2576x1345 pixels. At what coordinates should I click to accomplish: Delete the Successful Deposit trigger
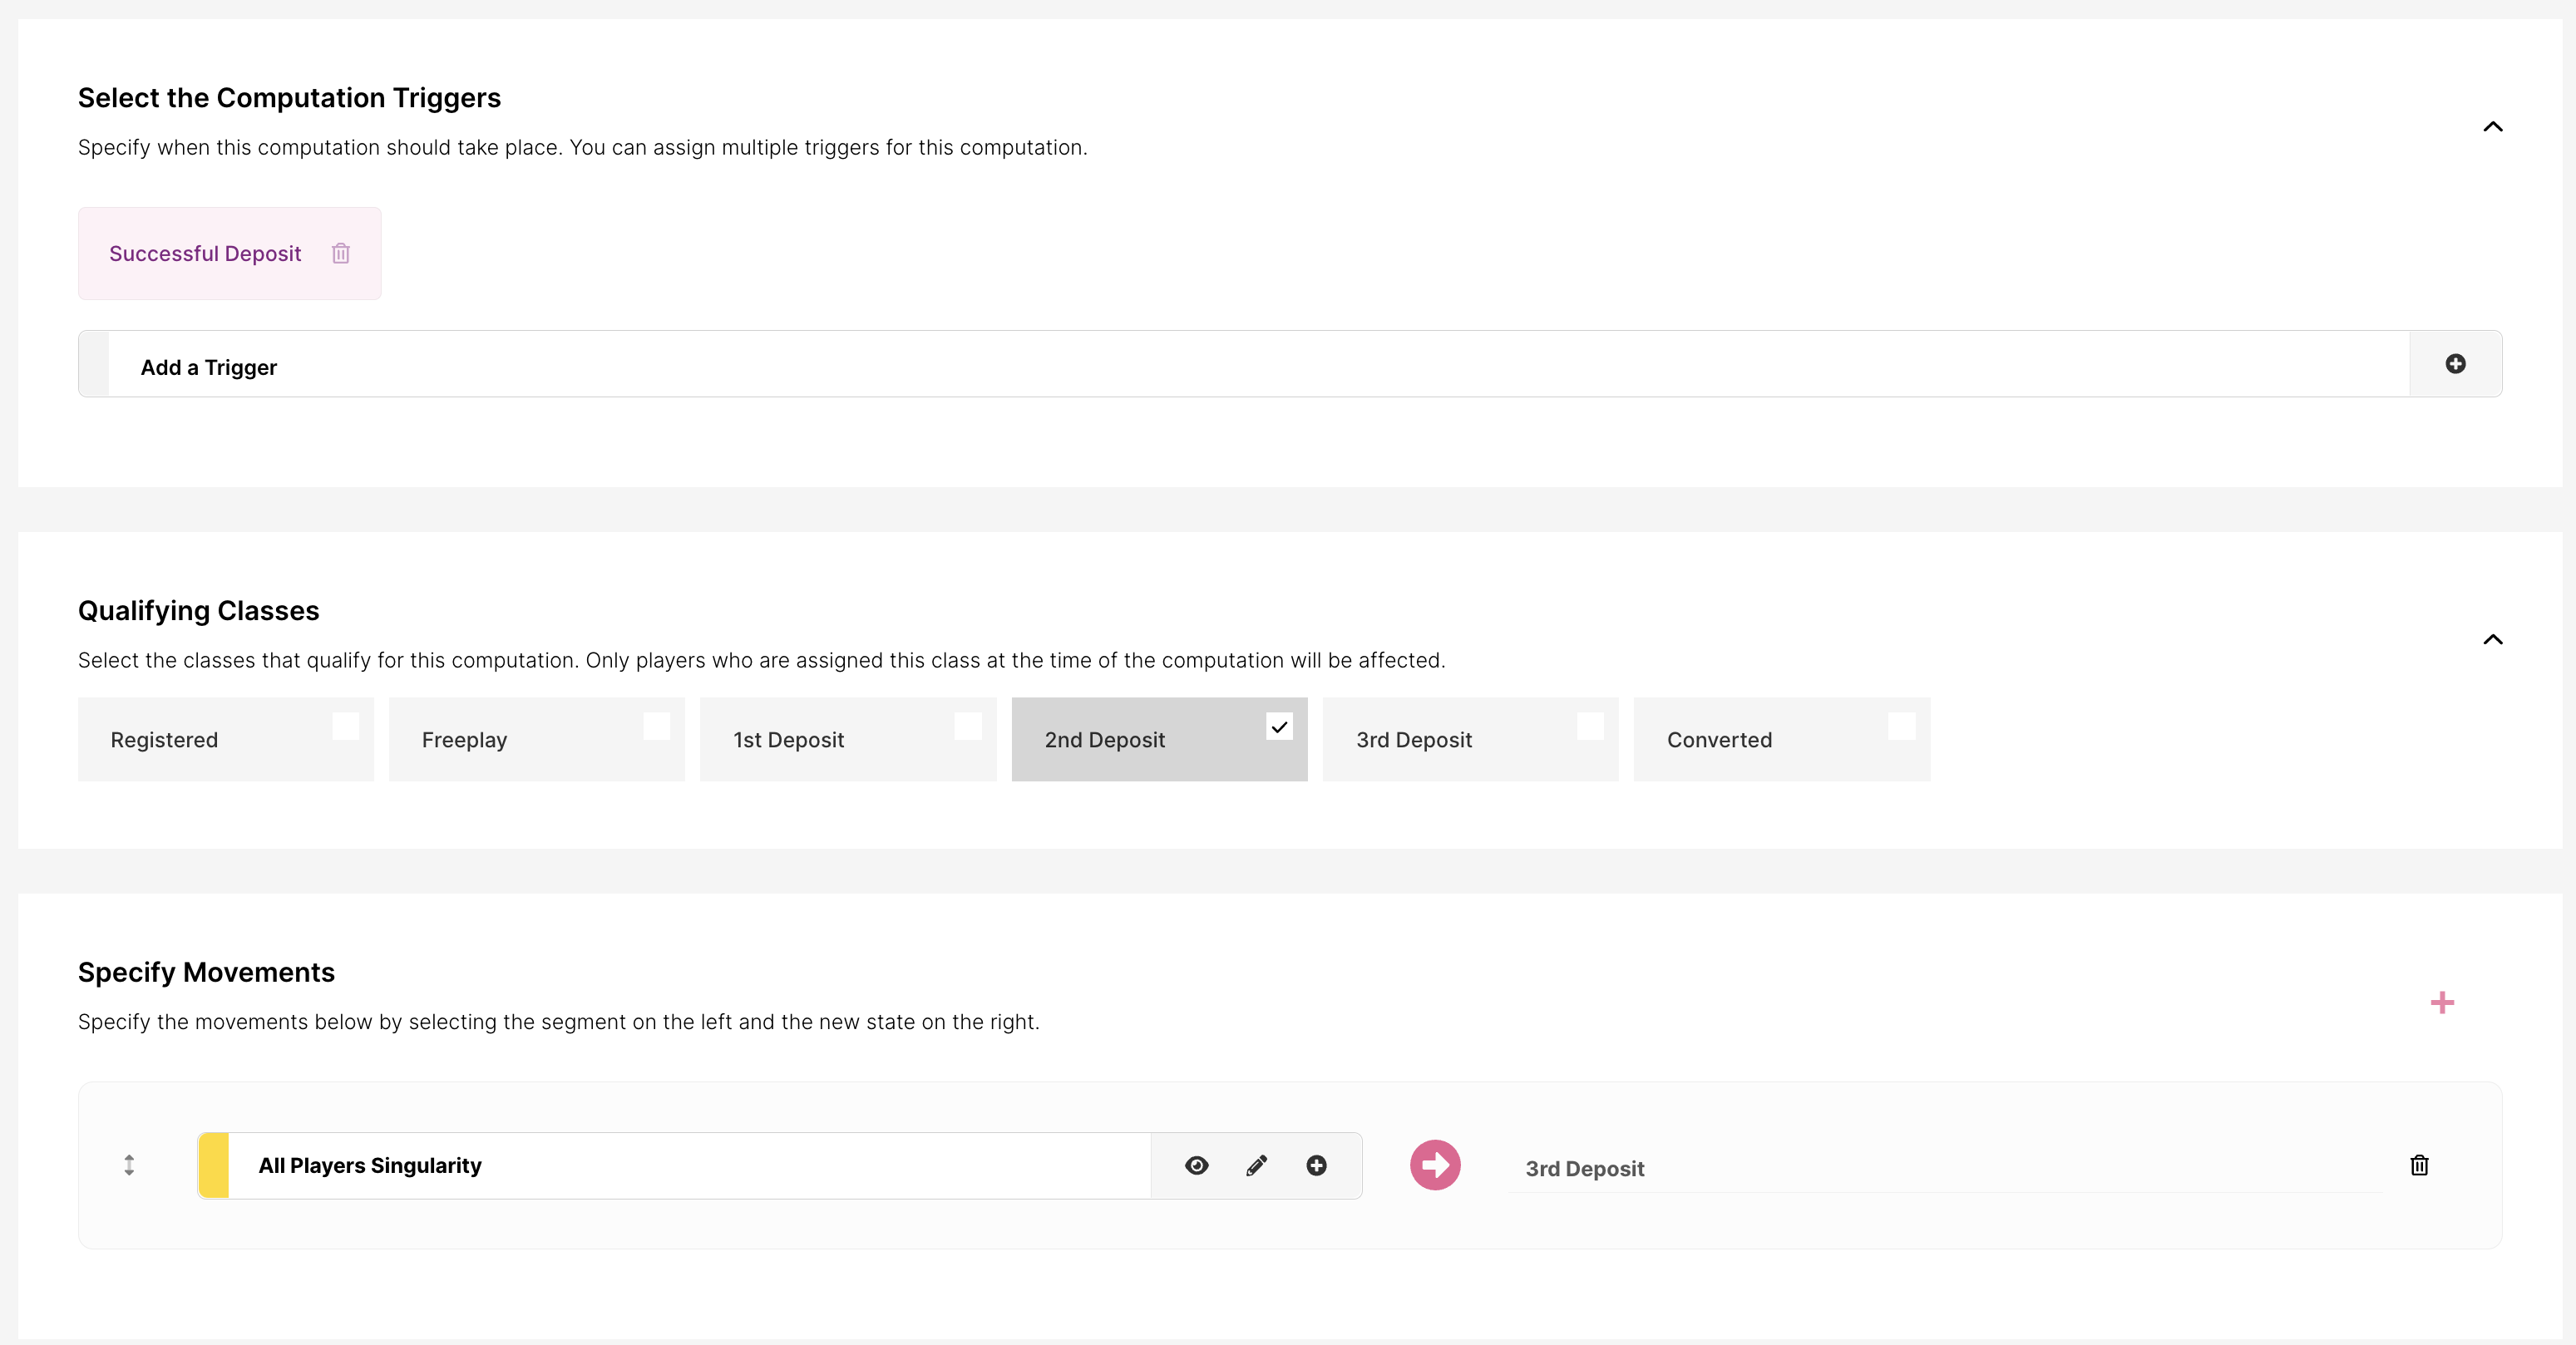point(341,253)
